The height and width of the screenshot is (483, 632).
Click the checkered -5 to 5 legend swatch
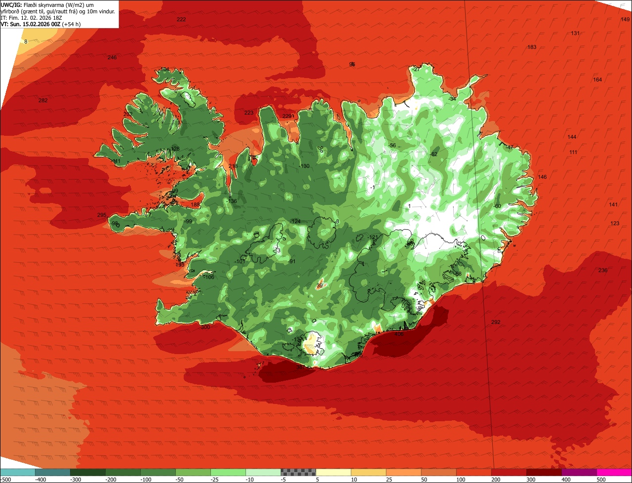[x=298, y=472]
